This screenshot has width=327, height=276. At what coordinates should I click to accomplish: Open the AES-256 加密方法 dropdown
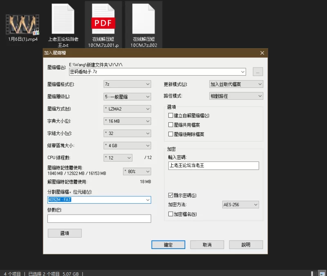coord(240,204)
